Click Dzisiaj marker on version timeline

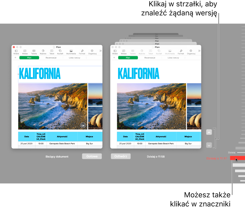[241, 152]
